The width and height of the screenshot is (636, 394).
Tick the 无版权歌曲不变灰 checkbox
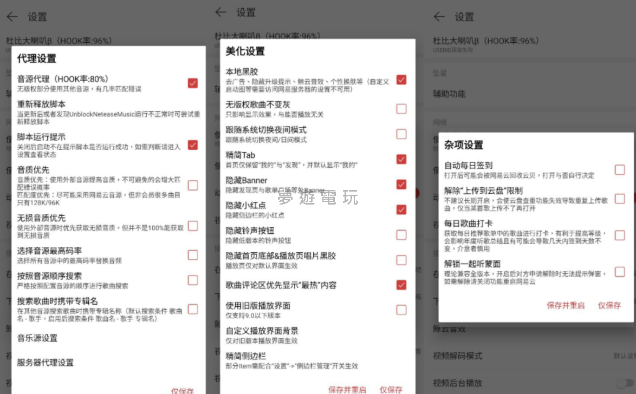tap(401, 109)
